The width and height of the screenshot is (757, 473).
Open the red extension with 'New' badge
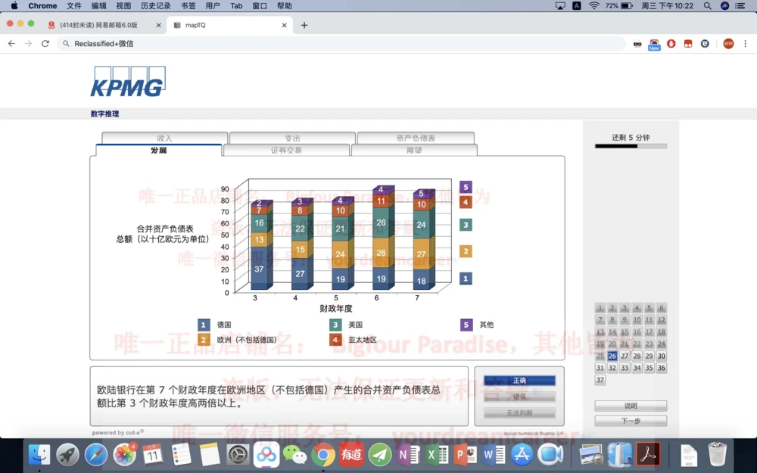[653, 42]
